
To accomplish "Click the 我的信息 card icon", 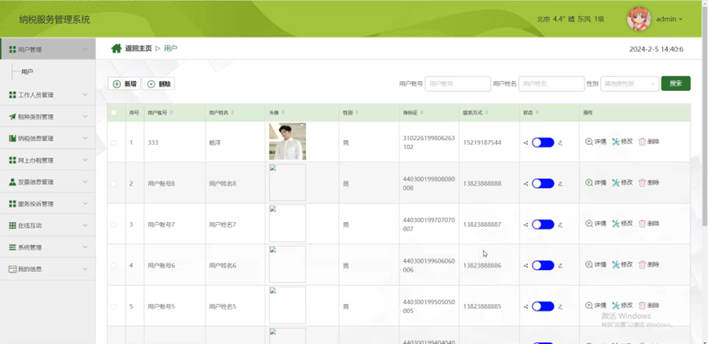I will pos(12,269).
